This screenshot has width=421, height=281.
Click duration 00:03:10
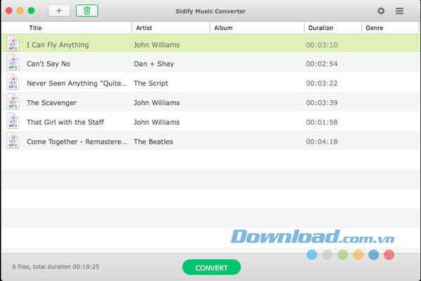[x=322, y=45]
